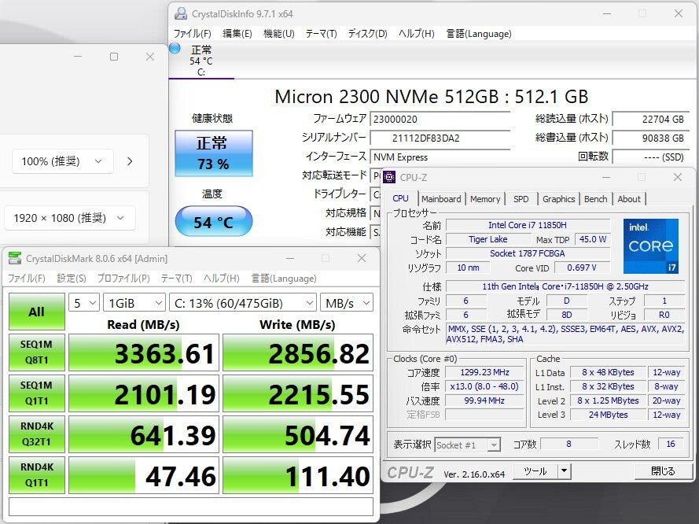Viewport: 699px width, 524px height.
Task: Open 編集(E) menu in CrystalDiskInfo
Action: [237, 34]
